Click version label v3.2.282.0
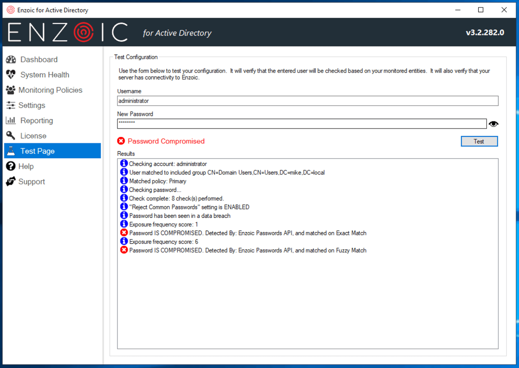519x368 pixels. pyautogui.click(x=485, y=32)
